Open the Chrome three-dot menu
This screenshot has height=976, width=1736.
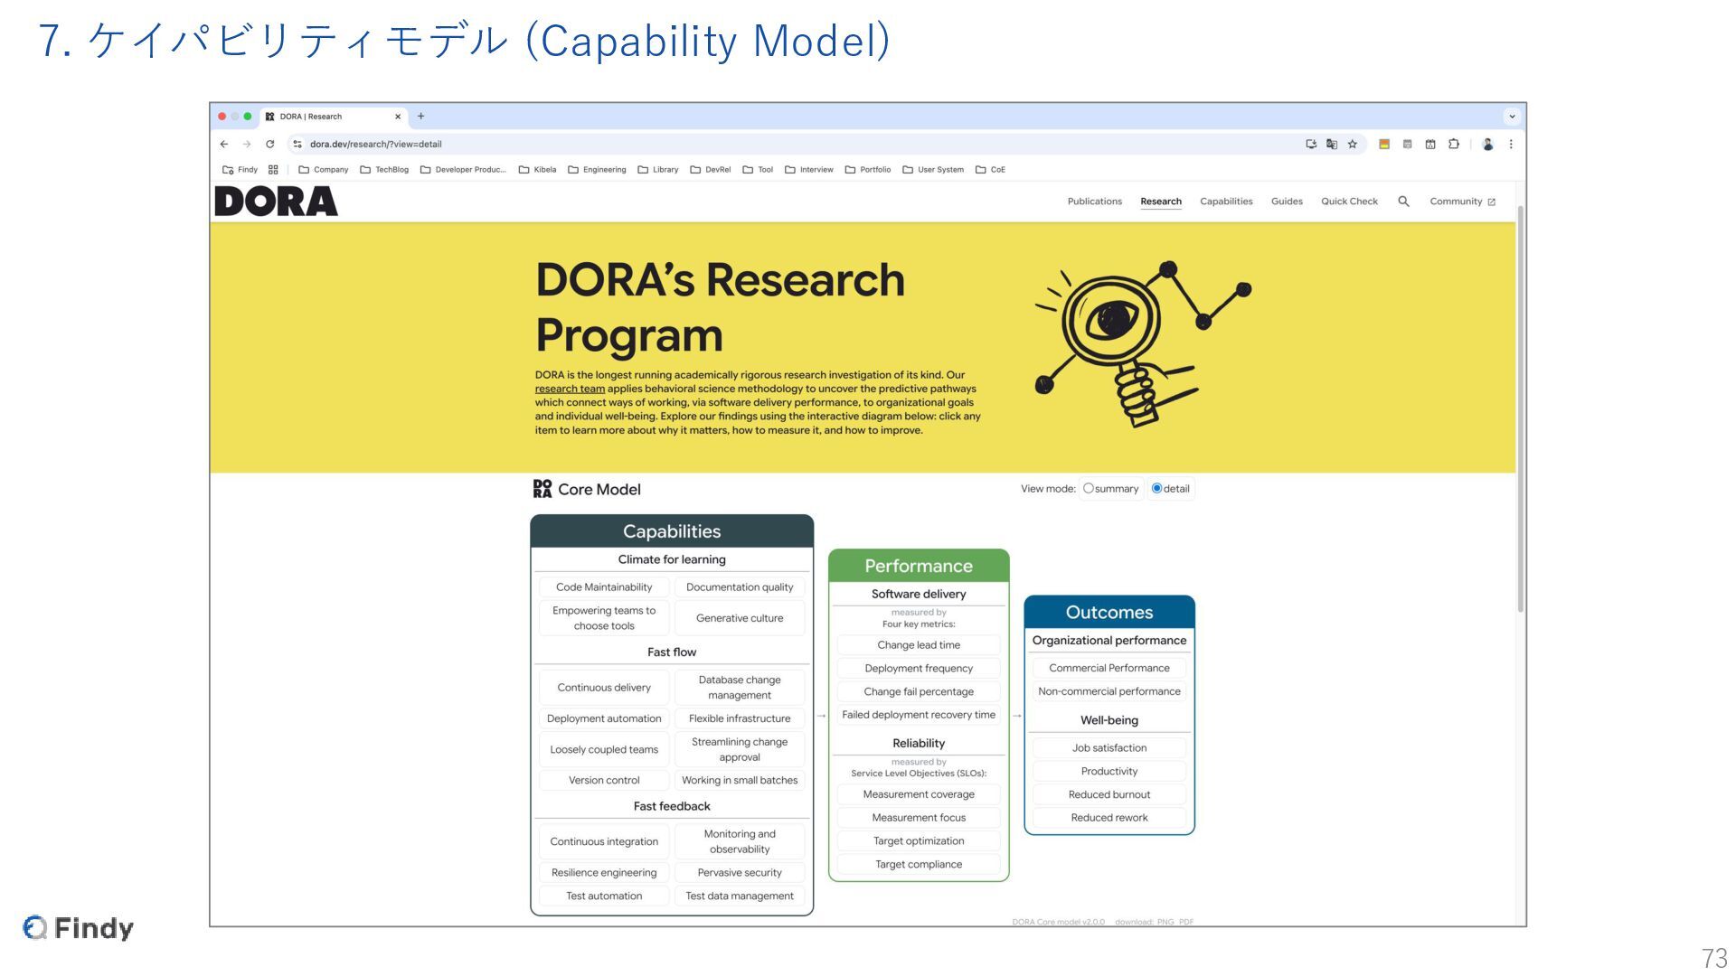coord(1511,145)
